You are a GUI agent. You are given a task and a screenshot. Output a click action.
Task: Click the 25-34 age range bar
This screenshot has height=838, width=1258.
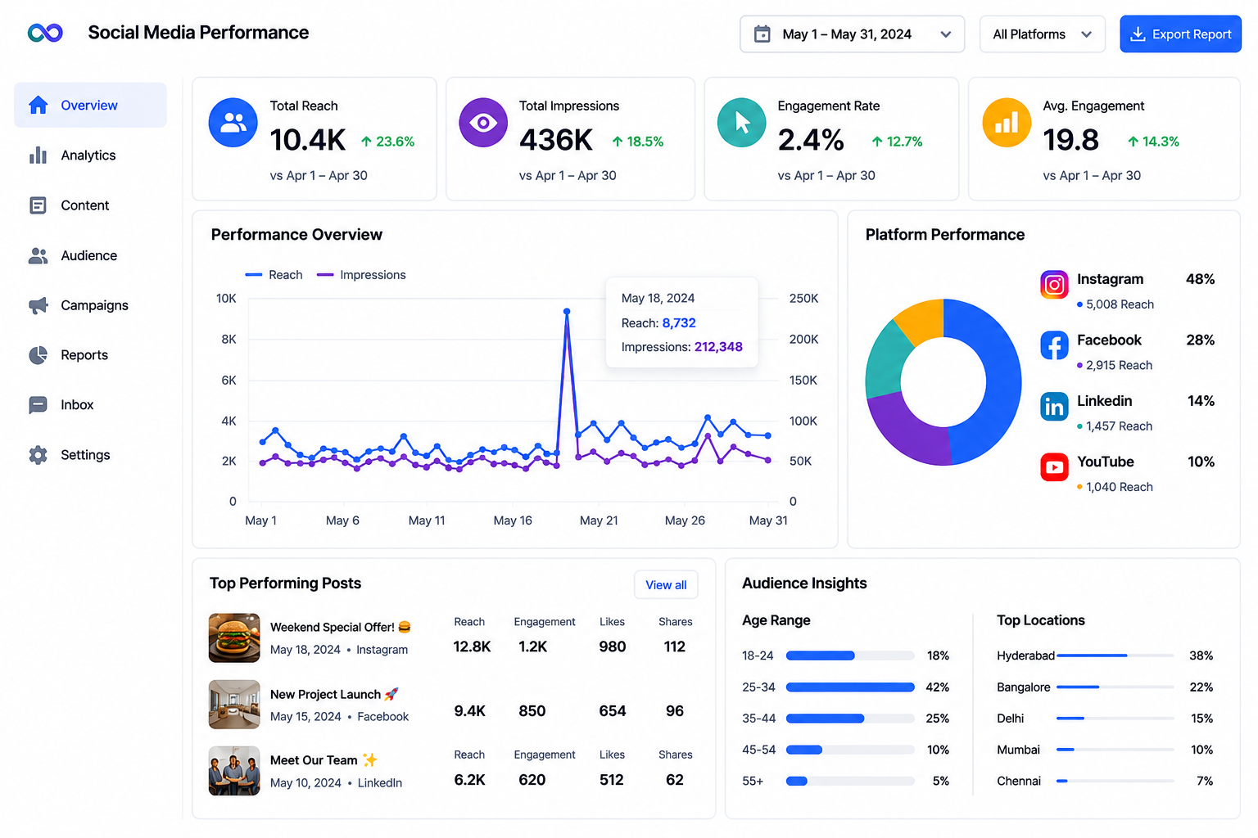coord(850,687)
